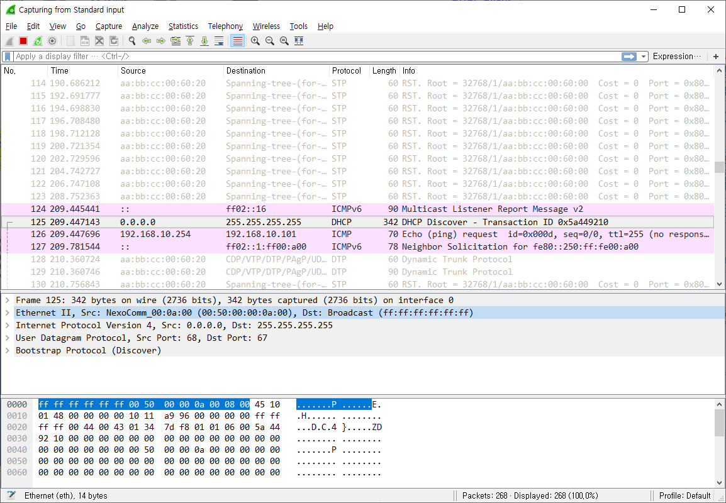
Task: Toggle auto-scroll during live capture
Action: 219,41
